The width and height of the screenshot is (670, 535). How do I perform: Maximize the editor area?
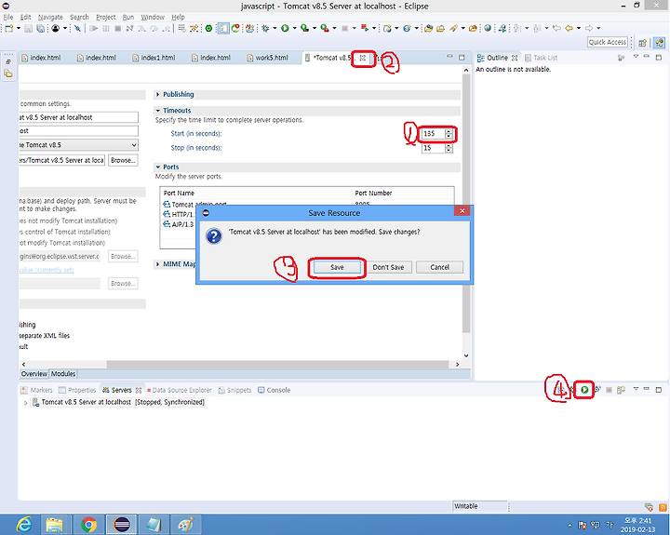462,57
